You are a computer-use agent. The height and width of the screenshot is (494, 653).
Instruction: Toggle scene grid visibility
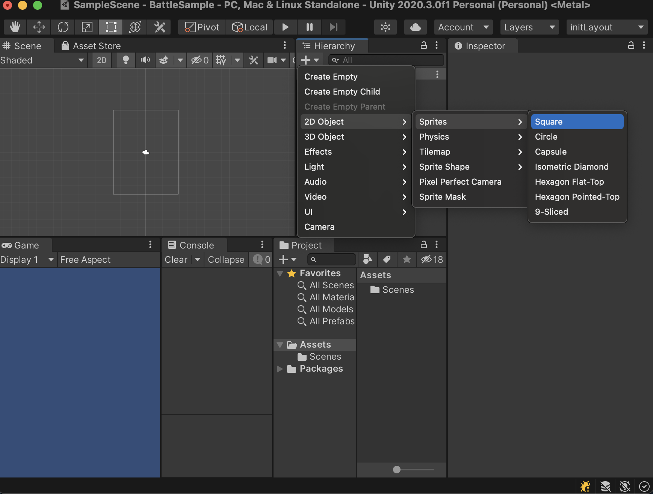point(221,60)
